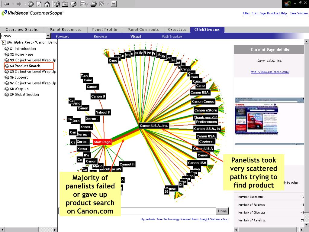Click the red Start Page node
Screen dimensions: 309x232
pos(102,142)
